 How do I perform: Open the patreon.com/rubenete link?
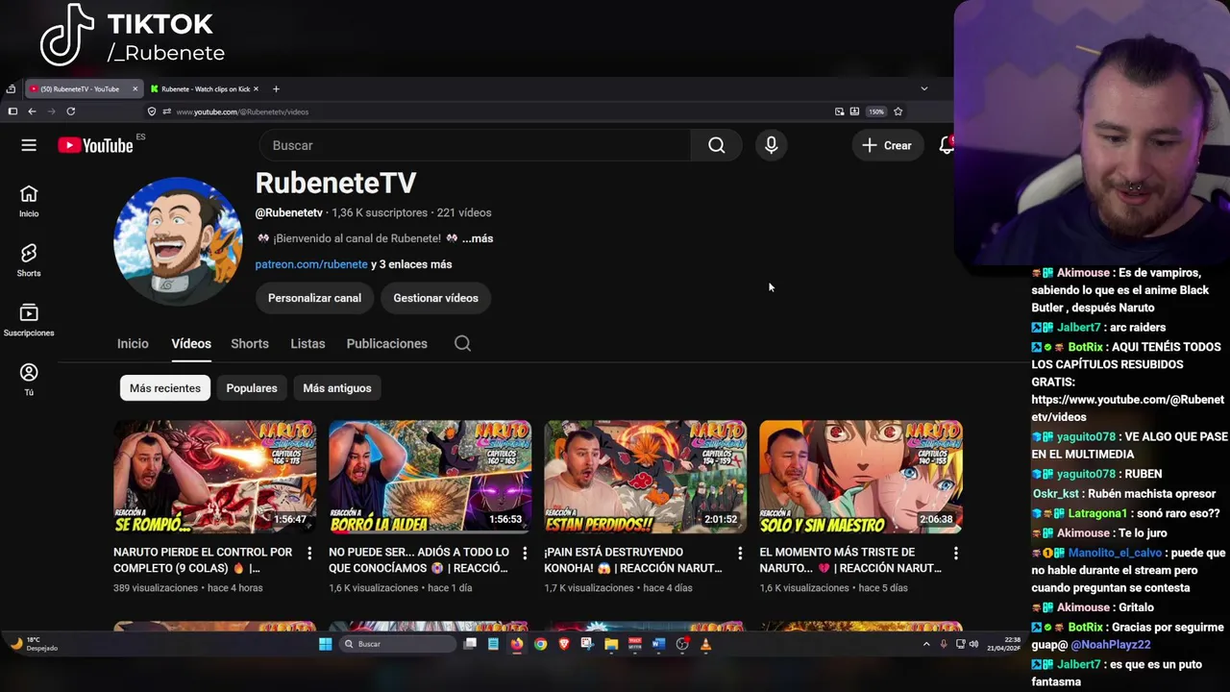pyautogui.click(x=311, y=264)
